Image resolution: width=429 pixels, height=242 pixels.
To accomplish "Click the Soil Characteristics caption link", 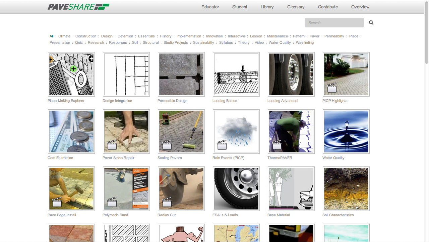I will click(x=338, y=215).
